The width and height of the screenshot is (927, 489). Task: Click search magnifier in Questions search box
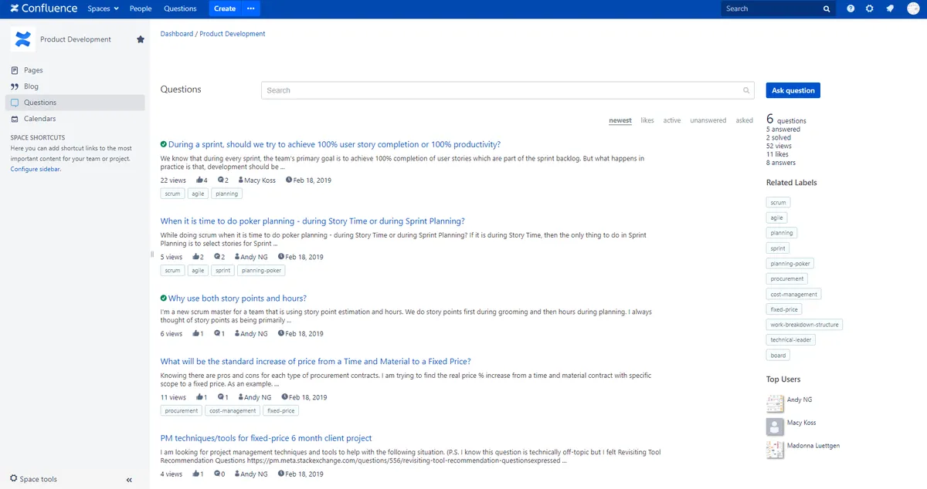(x=746, y=90)
